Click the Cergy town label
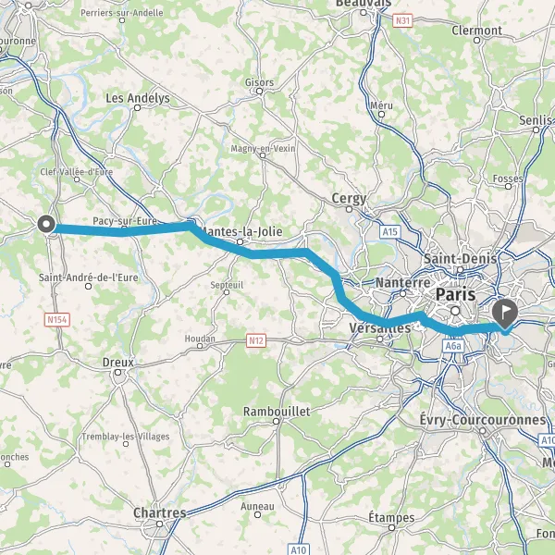 point(349,199)
